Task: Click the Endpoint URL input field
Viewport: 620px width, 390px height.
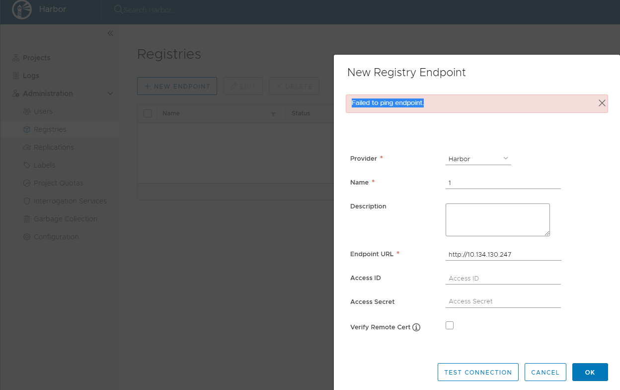Action: point(503,254)
